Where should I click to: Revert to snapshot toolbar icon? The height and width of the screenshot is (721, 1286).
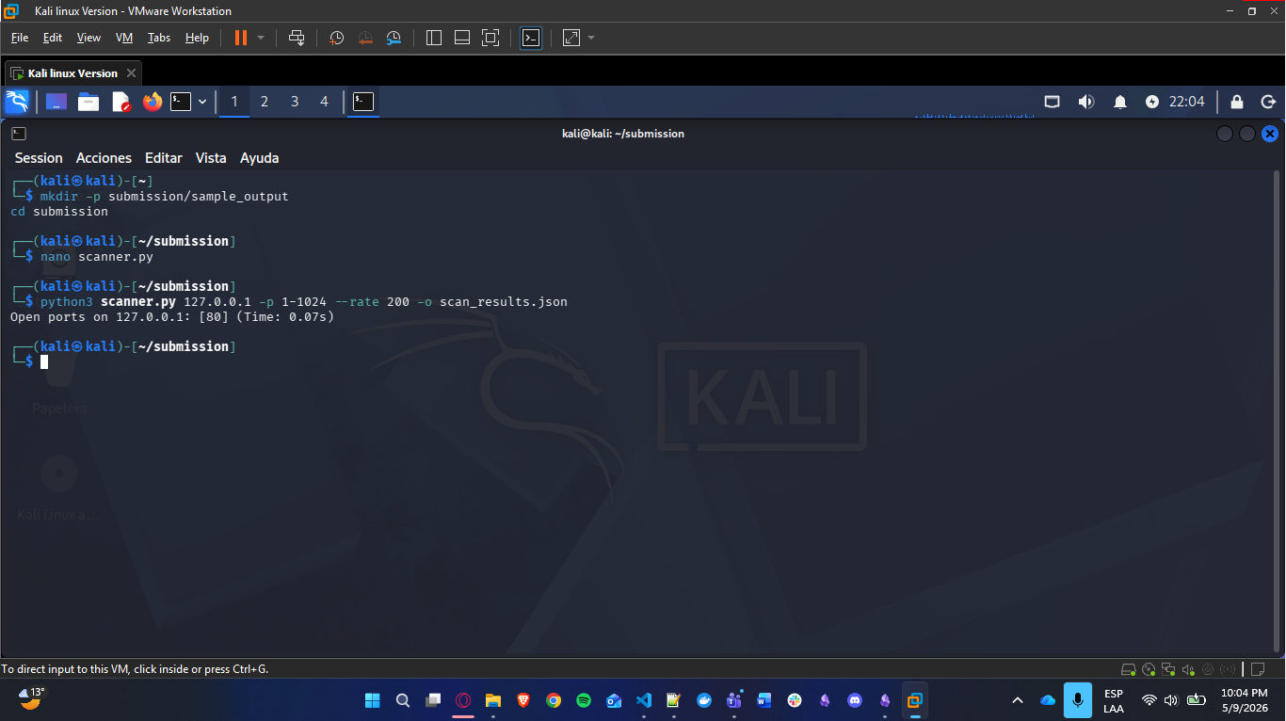tap(365, 38)
